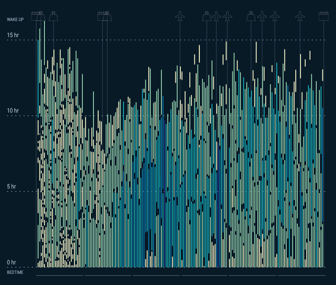The image size is (336, 285).
Task: Select the first timeline segment under the chart
Action: tap(60, 276)
